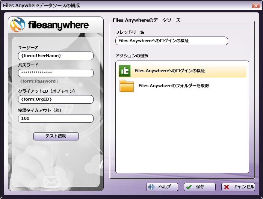Click the パスワード label

[x=28, y=65]
